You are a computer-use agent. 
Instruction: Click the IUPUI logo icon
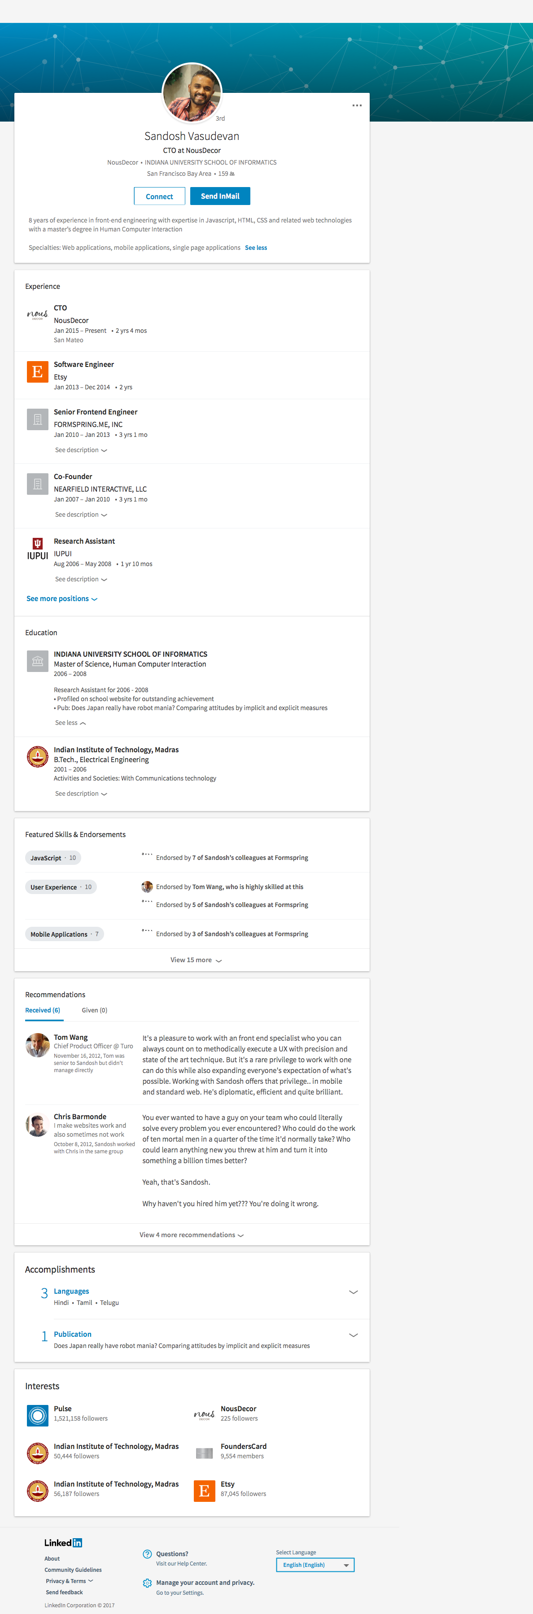click(x=38, y=548)
